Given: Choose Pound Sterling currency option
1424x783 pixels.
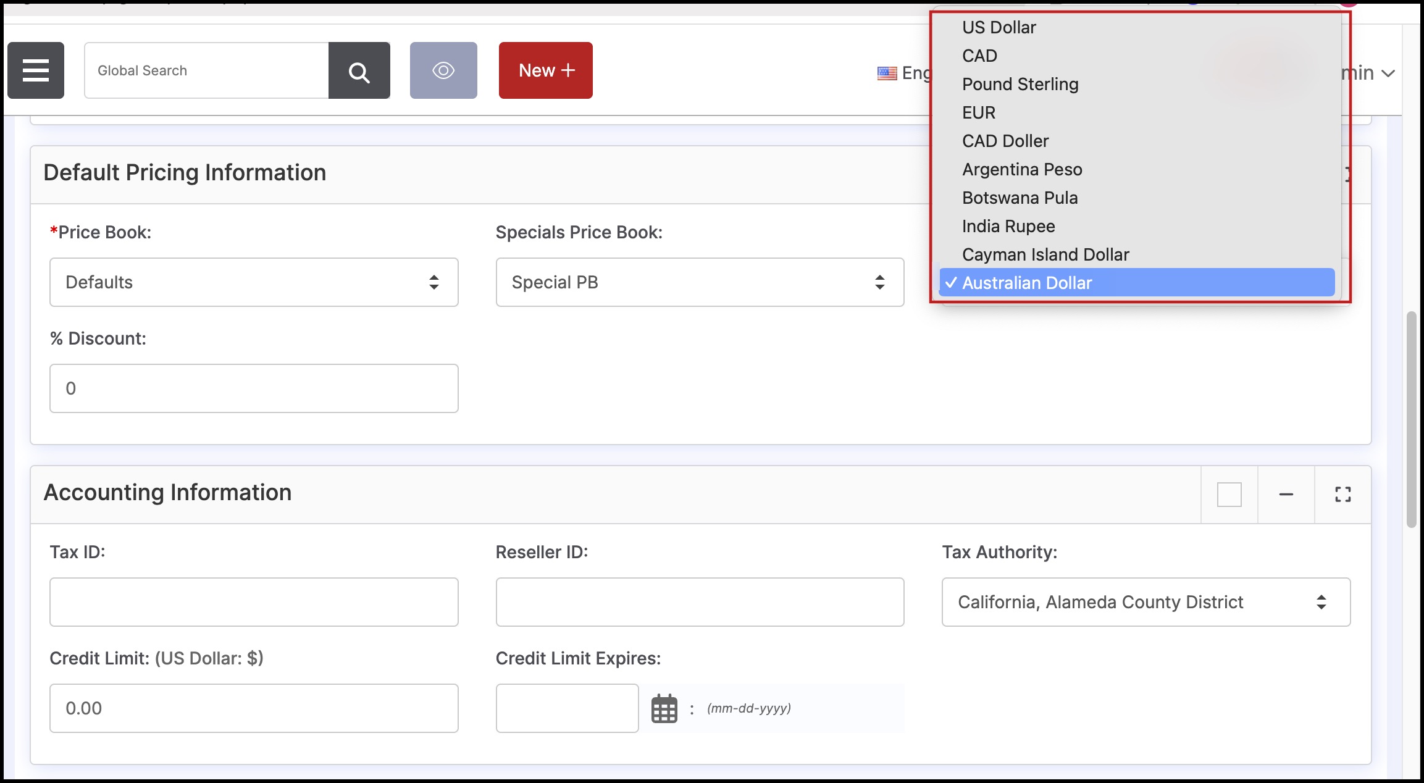Looking at the screenshot, I should coord(1020,84).
